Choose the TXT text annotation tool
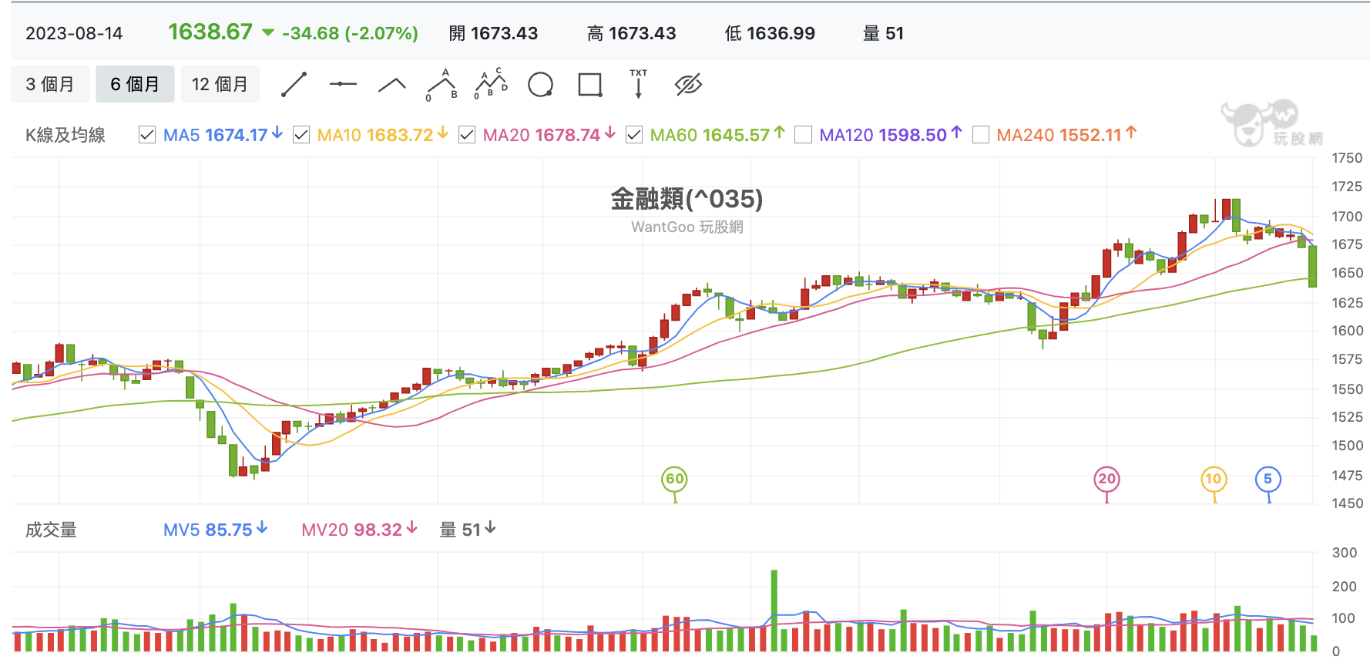This screenshot has height=663, width=1370. [639, 84]
